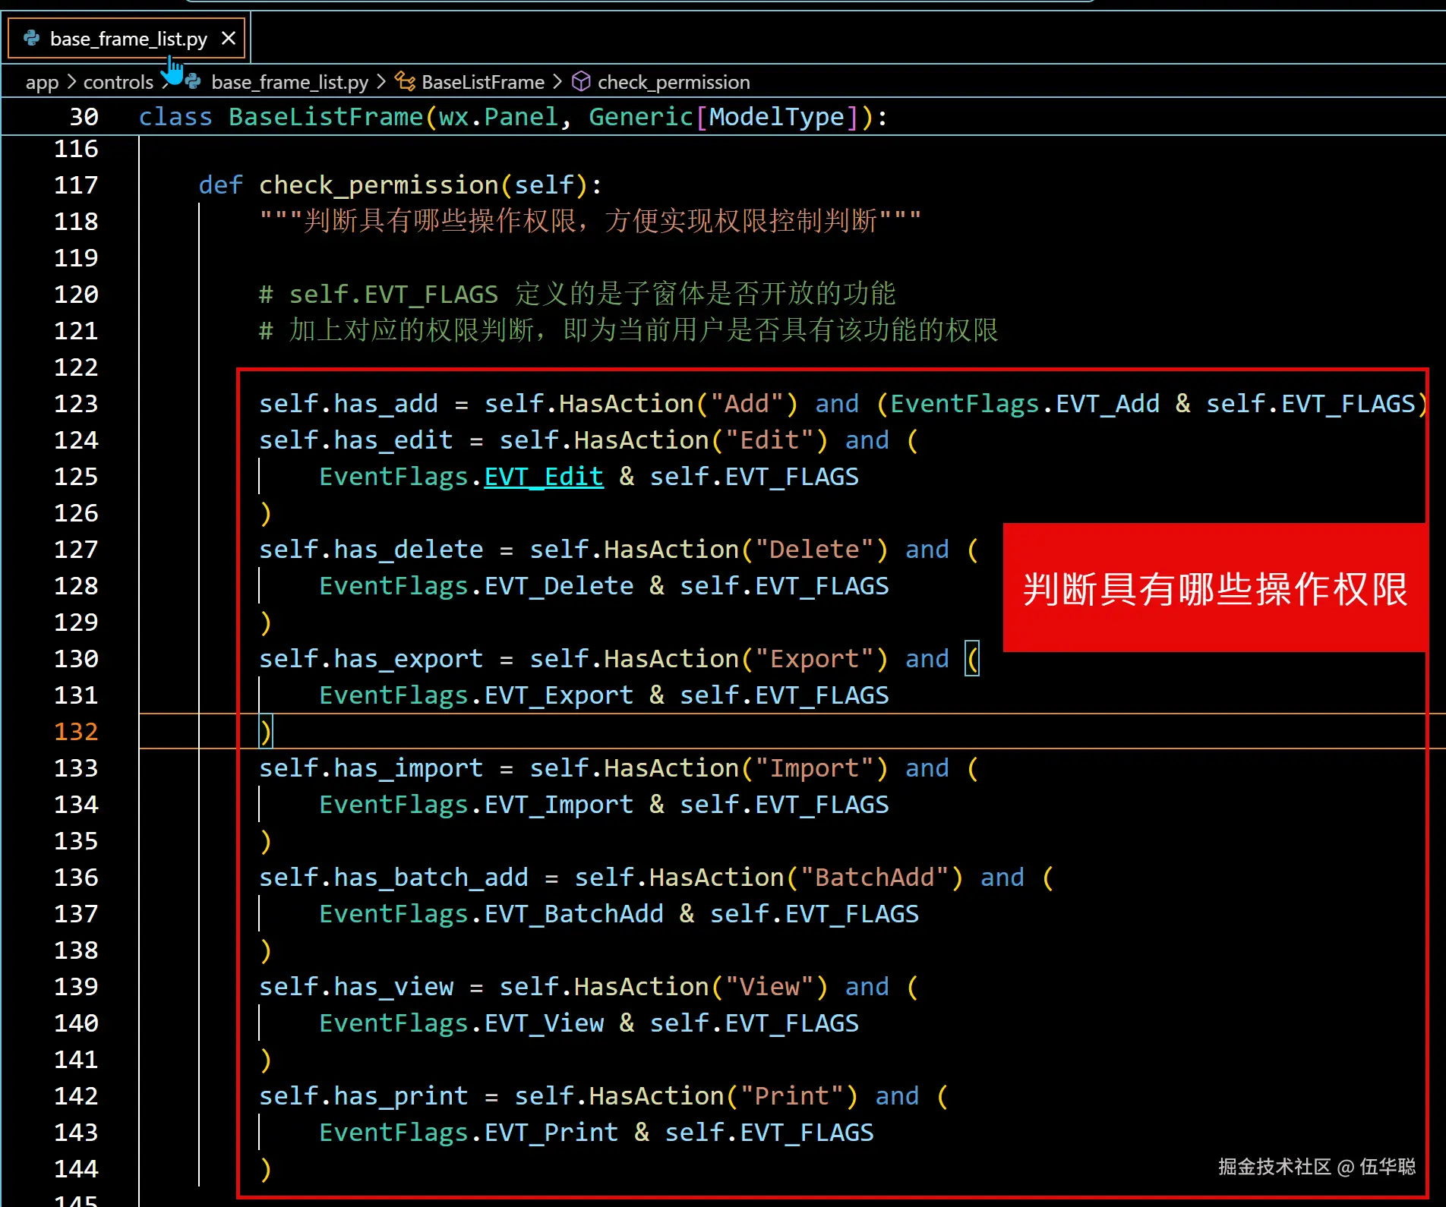Click the BaseListFrame class icon in breadcrumb
The image size is (1446, 1207).
(405, 82)
